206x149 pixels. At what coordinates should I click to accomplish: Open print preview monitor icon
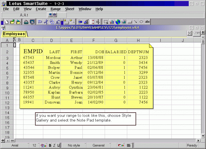click(32, 22)
